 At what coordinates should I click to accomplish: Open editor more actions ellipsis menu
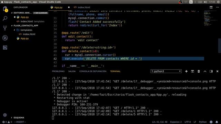pyautogui.click(x=218, y=7)
